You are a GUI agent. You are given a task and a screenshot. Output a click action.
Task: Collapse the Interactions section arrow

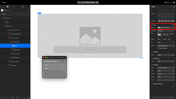[x=174, y=58]
